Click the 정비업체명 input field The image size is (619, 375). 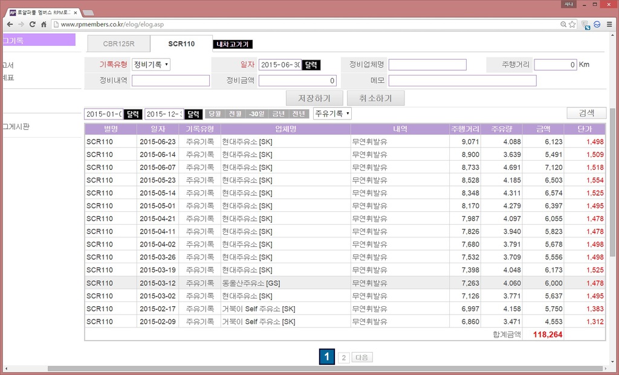coord(427,65)
